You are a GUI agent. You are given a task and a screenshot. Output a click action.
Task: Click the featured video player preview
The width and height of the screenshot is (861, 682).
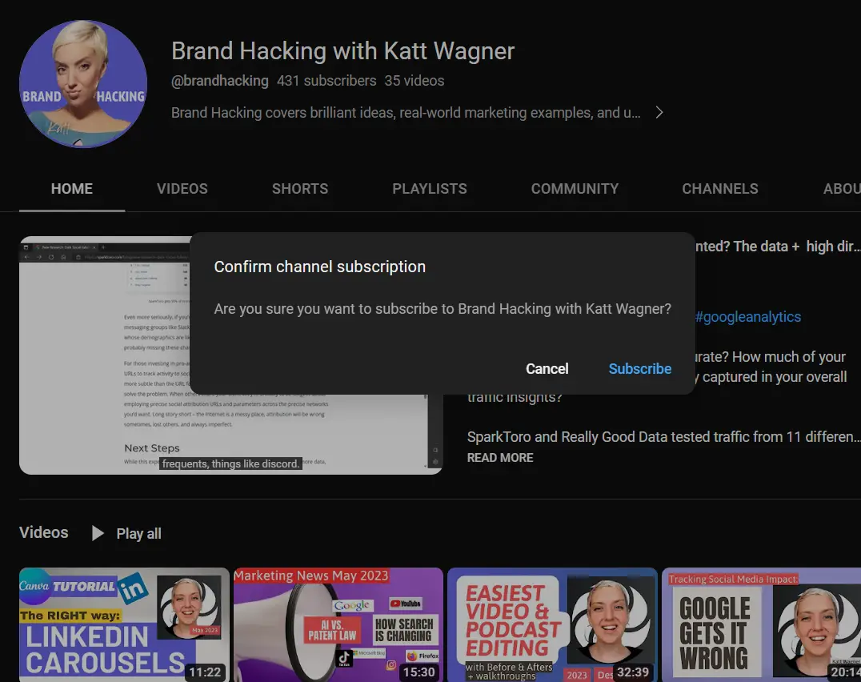pos(104,355)
